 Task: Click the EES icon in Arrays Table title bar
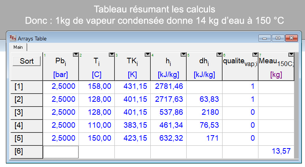click(x=13, y=38)
